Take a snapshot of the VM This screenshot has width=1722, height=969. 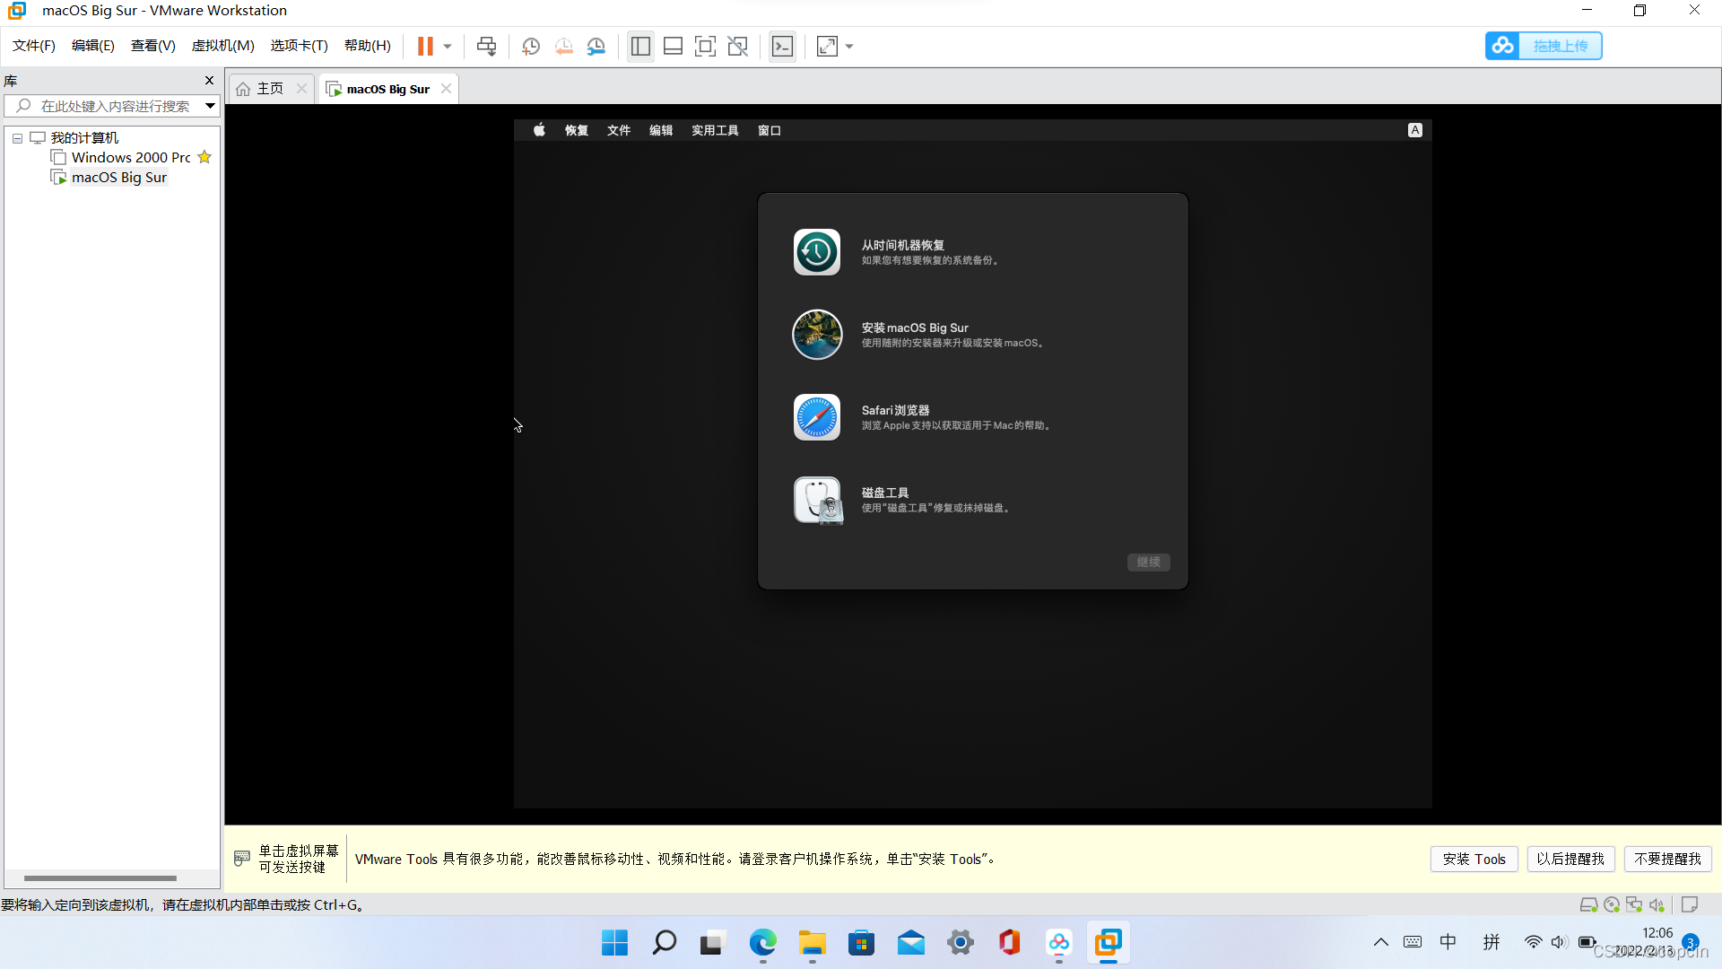tap(531, 46)
